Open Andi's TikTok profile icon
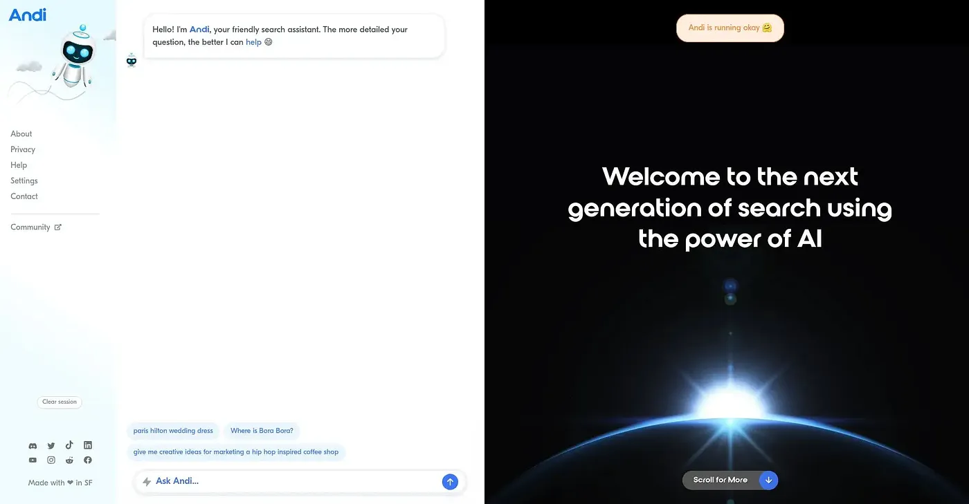Screen dimensions: 969x504 [x=69, y=445]
